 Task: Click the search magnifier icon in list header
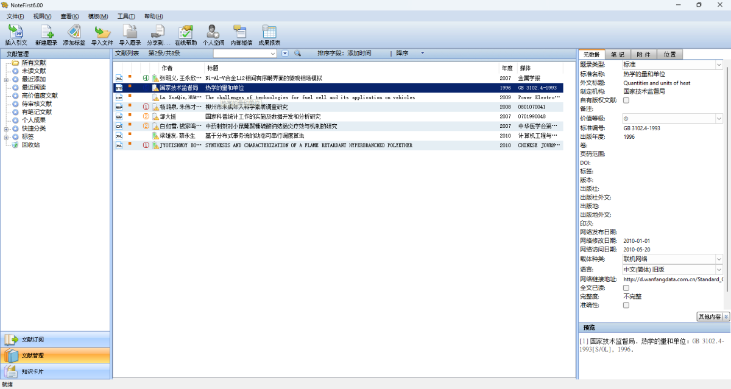[298, 54]
